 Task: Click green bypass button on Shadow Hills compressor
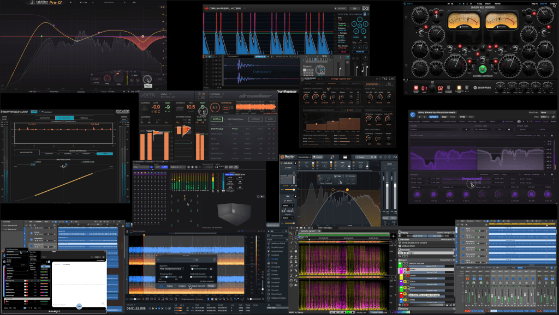pyautogui.click(x=482, y=69)
